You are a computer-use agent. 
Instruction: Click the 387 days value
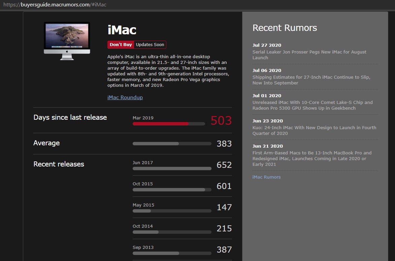224,250
